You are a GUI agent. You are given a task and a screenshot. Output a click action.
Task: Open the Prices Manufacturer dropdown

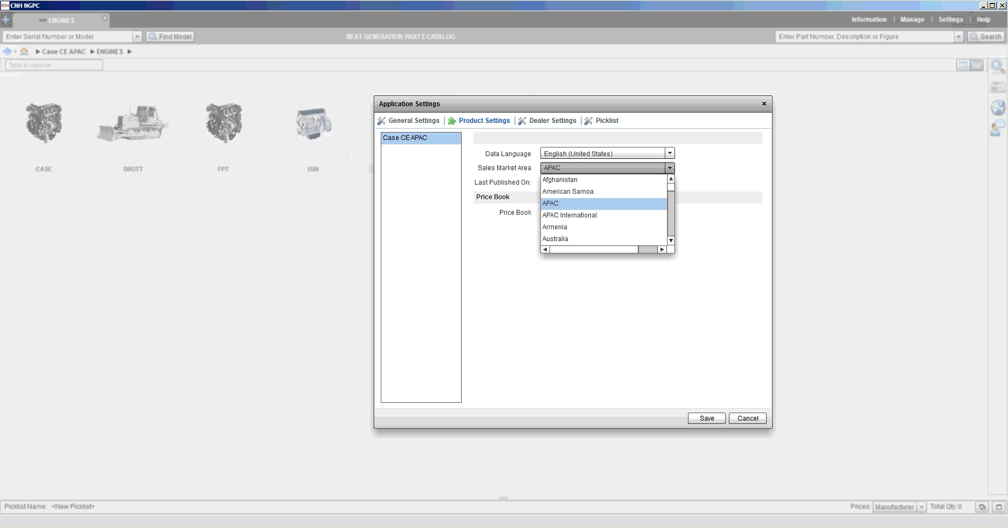(899, 507)
